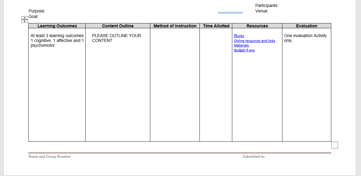Open the Books link
Image resolution: width=361 pixels, height=176 pixels.
(x=239, y=36)
